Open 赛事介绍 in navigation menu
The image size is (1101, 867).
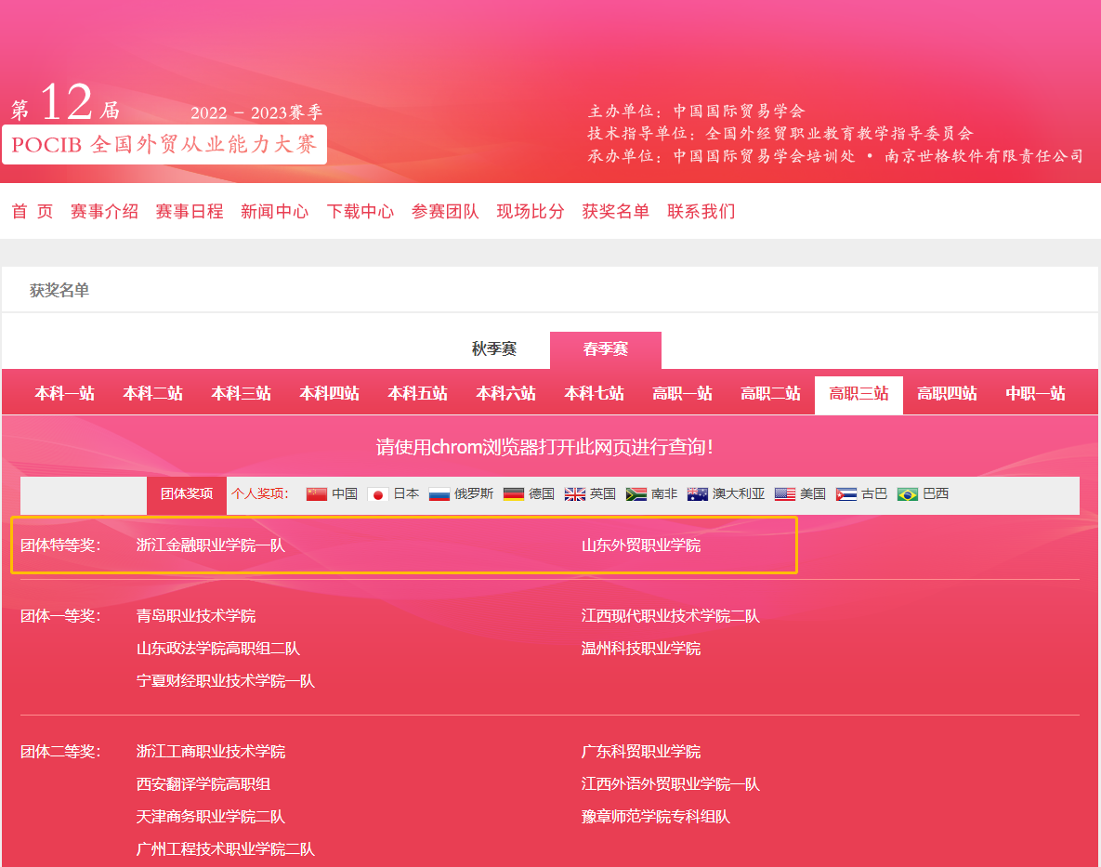[104, 212]
